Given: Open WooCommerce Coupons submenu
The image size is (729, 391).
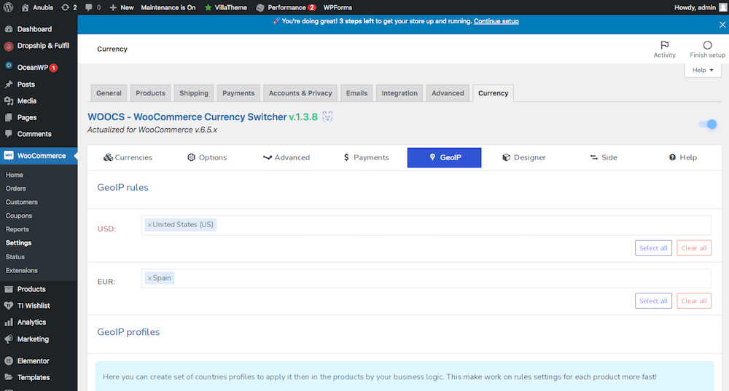Looking at the screenshot, I should click(x=19, y=216).
